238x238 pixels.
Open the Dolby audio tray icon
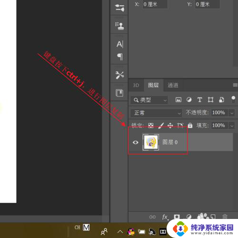point(163,232)
